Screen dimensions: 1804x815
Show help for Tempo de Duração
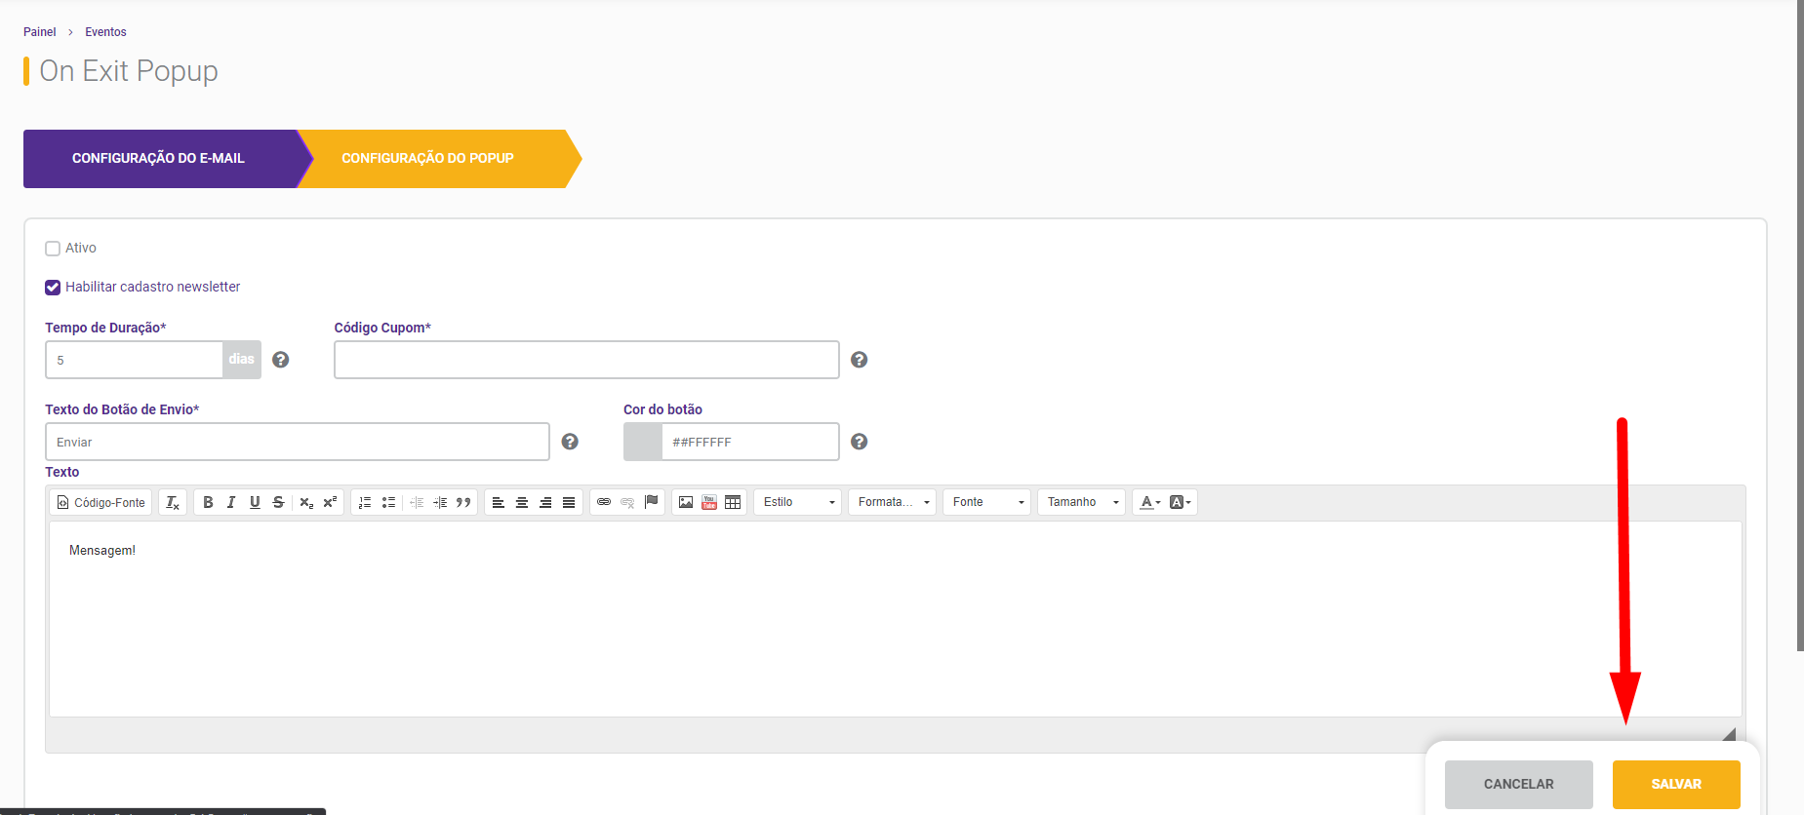281,360
